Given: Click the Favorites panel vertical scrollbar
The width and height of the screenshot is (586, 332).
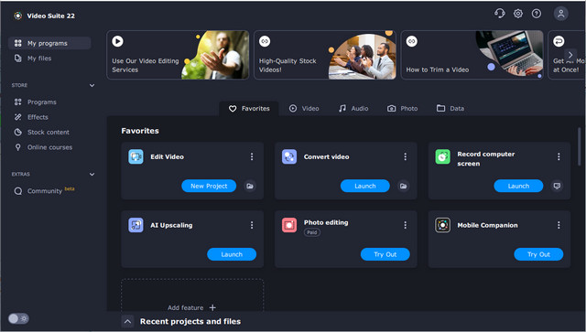Looking at the screenshot, I should (x=580, y=146).
